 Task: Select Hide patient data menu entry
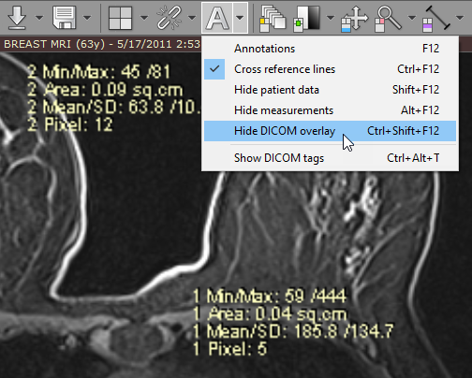(330, 90)
